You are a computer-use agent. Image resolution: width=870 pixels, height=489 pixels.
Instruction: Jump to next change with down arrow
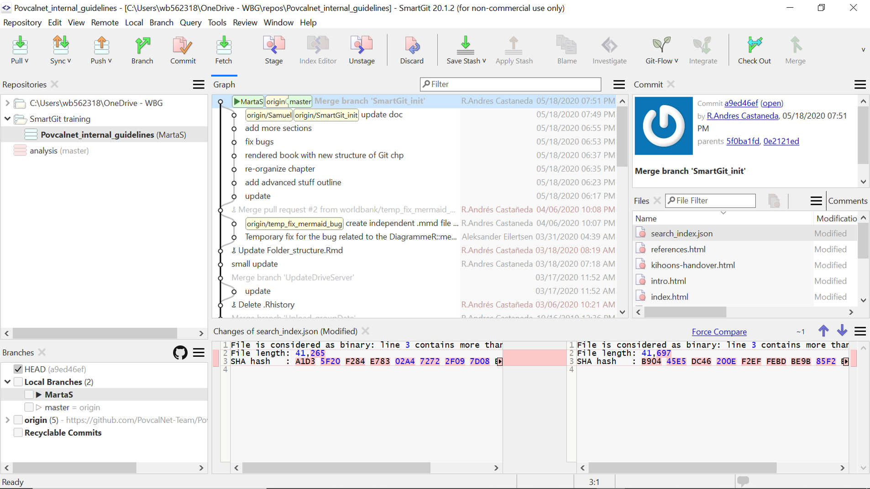pyautogui.click(x=842, y=331)
